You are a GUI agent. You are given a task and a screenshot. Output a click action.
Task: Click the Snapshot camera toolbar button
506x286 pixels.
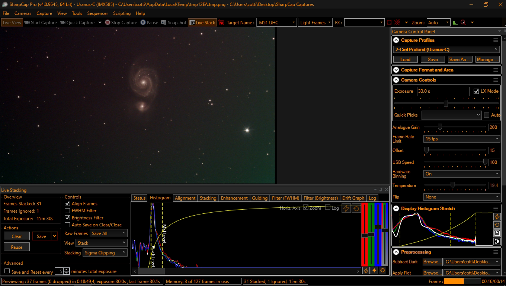(173, 23)
